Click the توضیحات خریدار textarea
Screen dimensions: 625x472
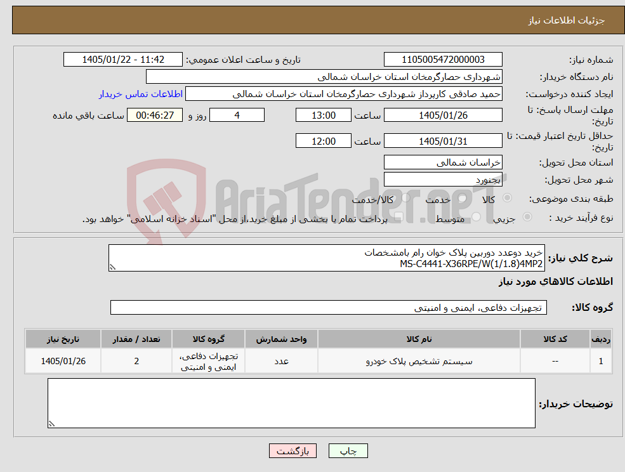tap(291, 403)
